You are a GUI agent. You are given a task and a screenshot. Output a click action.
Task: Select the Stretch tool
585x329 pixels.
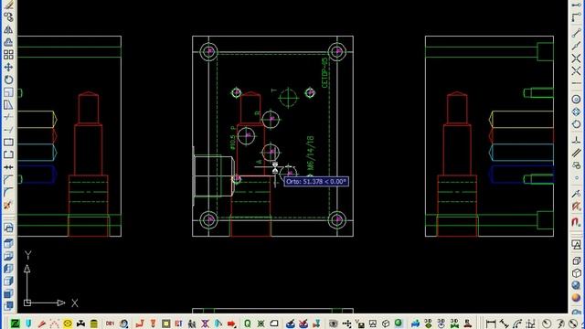coord(8,105)
